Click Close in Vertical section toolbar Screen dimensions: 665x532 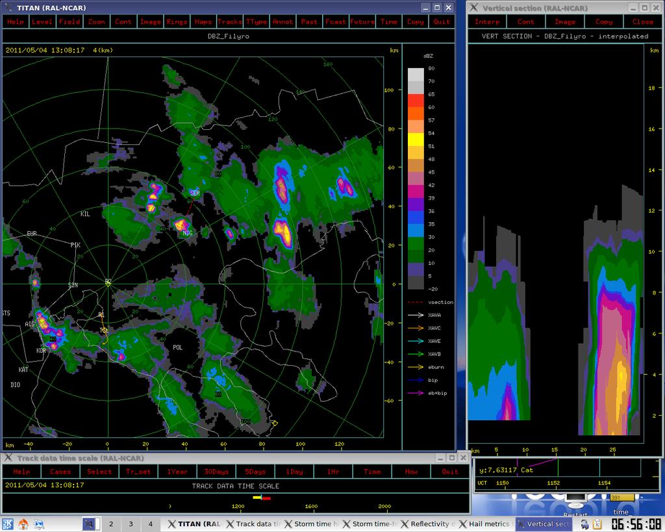(643, 21)
